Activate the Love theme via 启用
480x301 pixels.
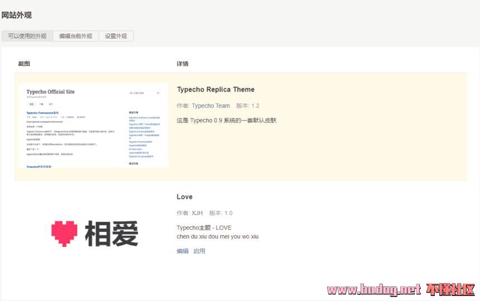click(x=199, y=251)
